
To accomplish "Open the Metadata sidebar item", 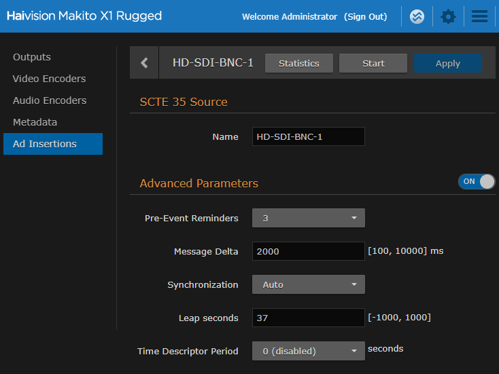I will pos(35,122).
